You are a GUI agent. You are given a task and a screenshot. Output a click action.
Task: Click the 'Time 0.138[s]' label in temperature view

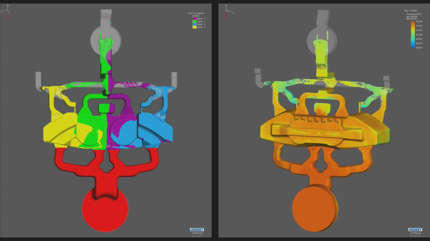(410, 11)
